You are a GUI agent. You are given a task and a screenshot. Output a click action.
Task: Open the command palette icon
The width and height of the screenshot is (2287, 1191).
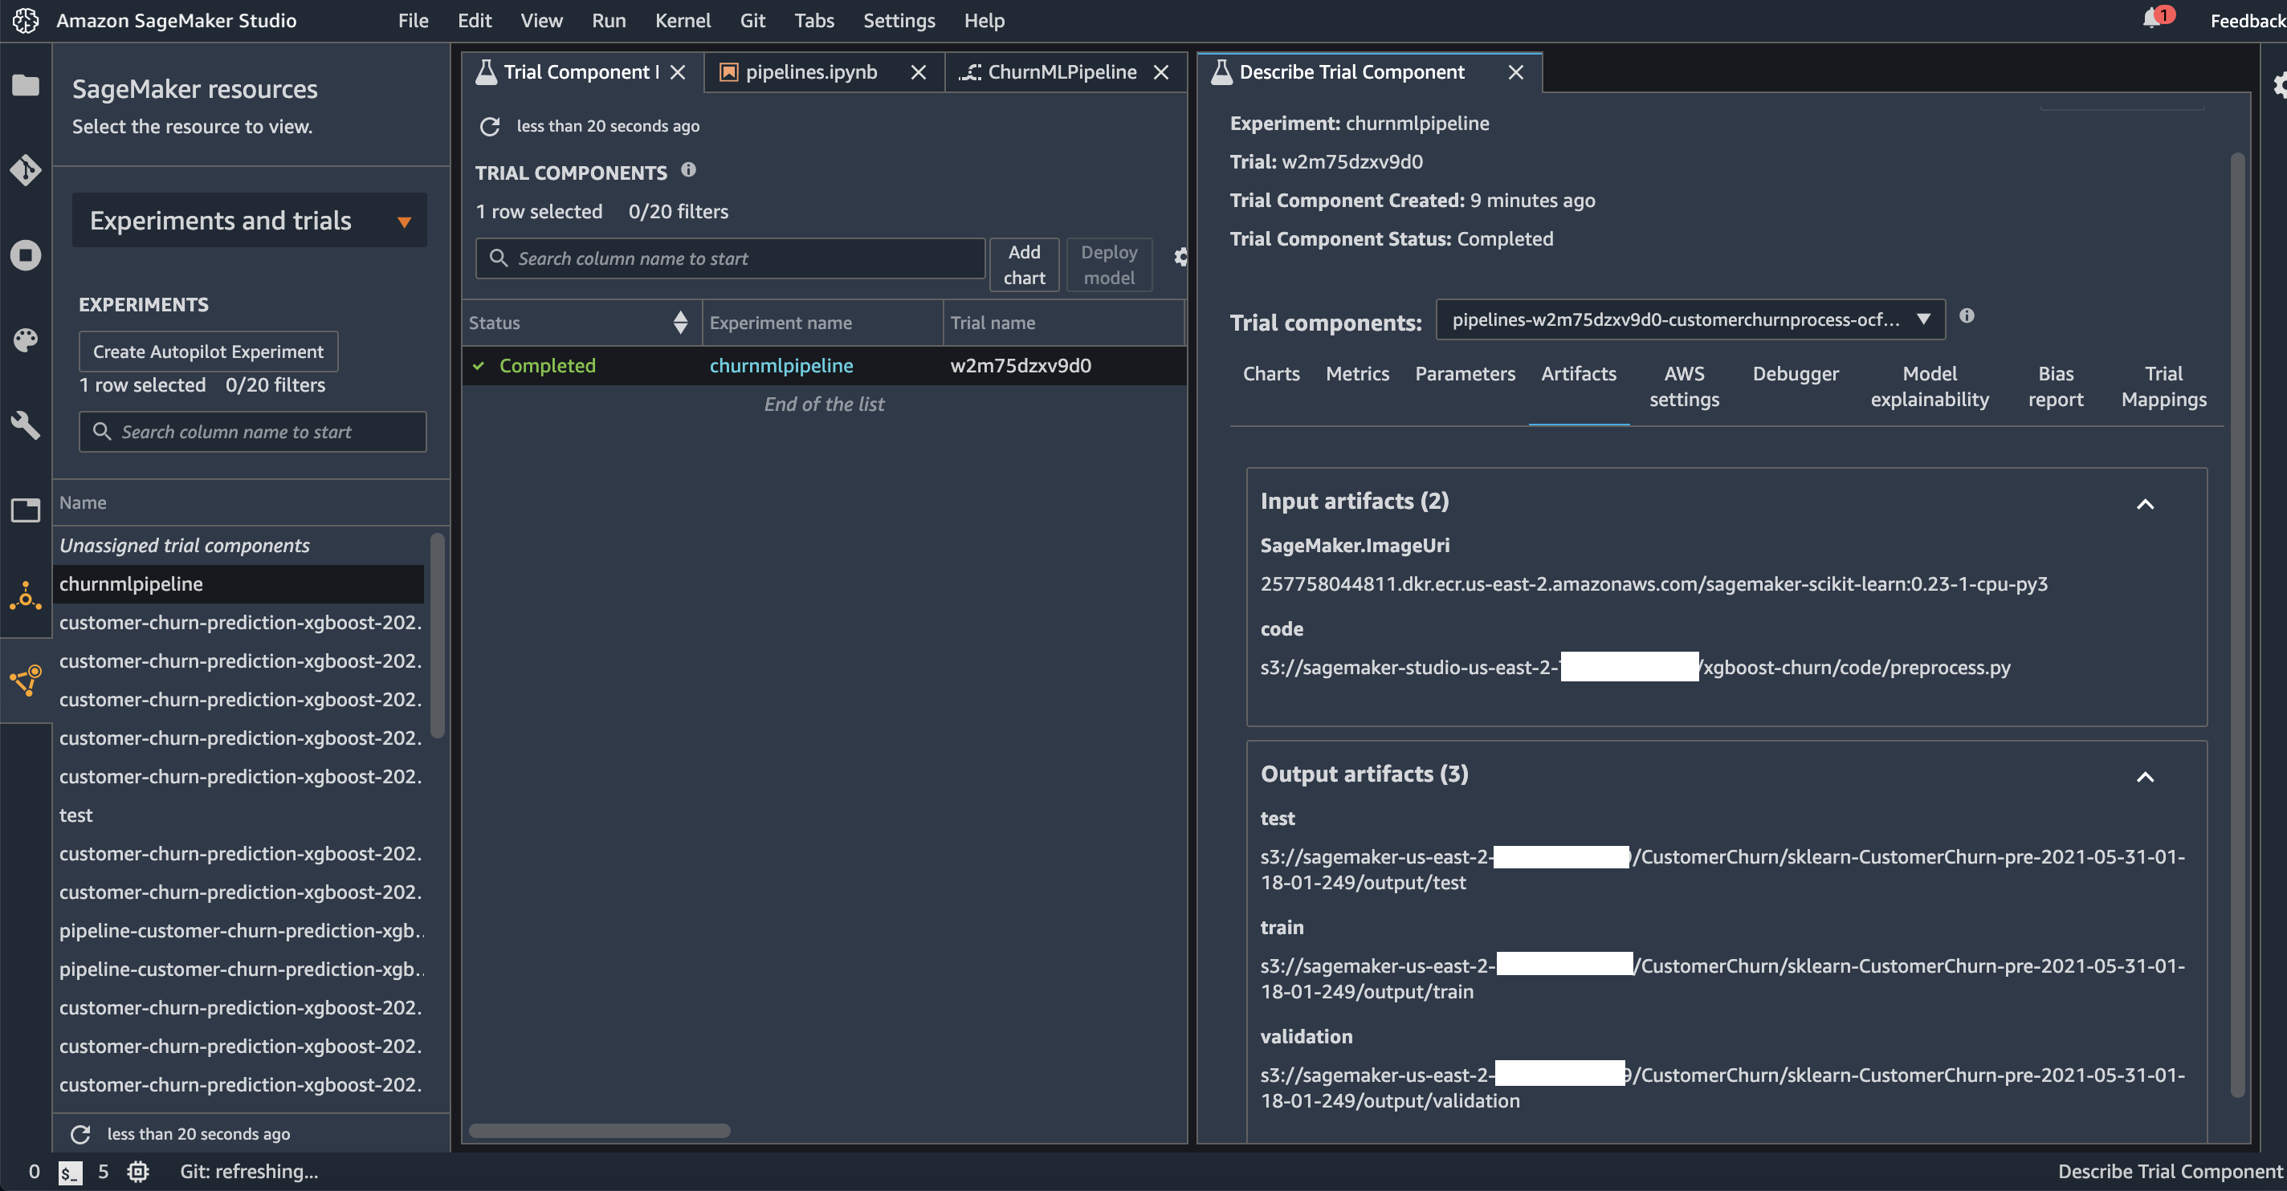point(25,340)
